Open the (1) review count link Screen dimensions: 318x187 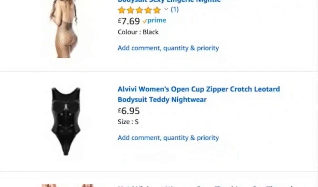175,10
